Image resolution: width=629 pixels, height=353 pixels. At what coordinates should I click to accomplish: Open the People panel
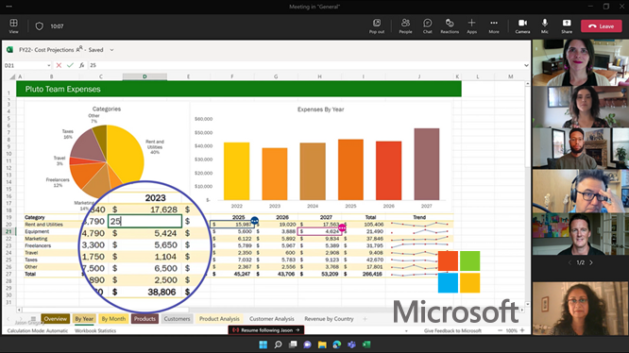pyautogui.click(x=405, y=26)
